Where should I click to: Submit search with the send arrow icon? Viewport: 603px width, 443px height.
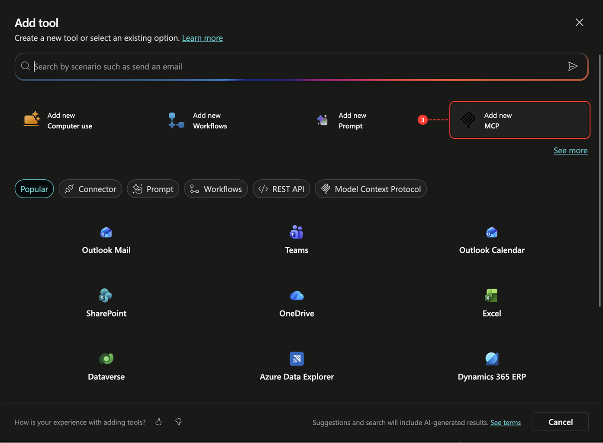click(x=573, y=66)
